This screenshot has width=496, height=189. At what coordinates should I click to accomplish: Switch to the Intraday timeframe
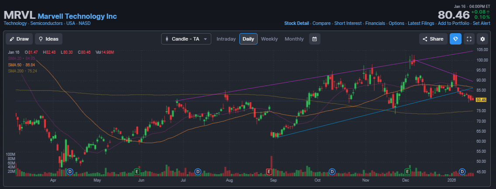point(226,39)
